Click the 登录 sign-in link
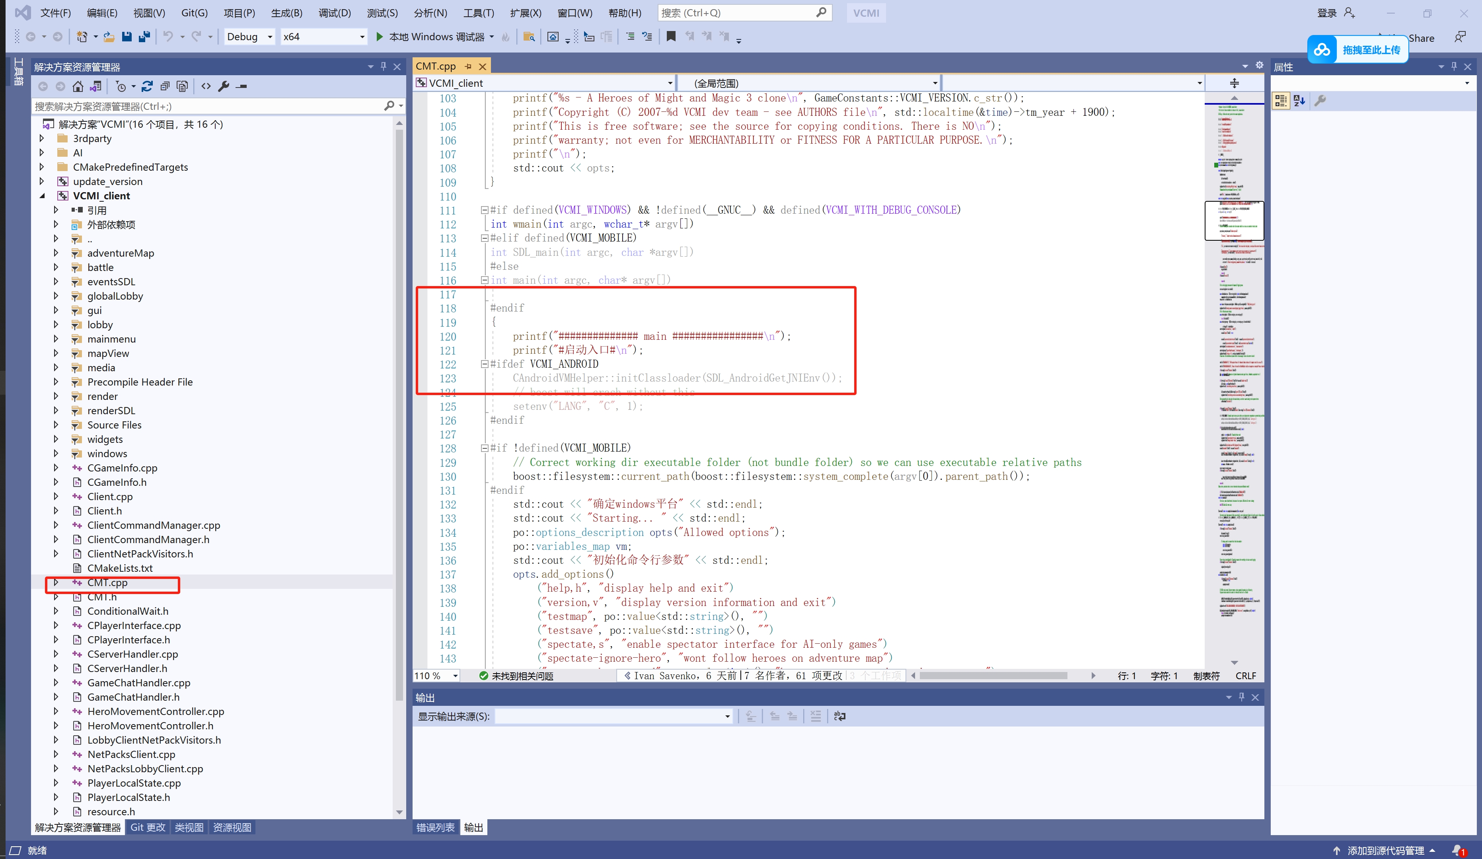The width and height of the screenshot is (1482, 859). pyautogui.click(x=1327, y=13)
